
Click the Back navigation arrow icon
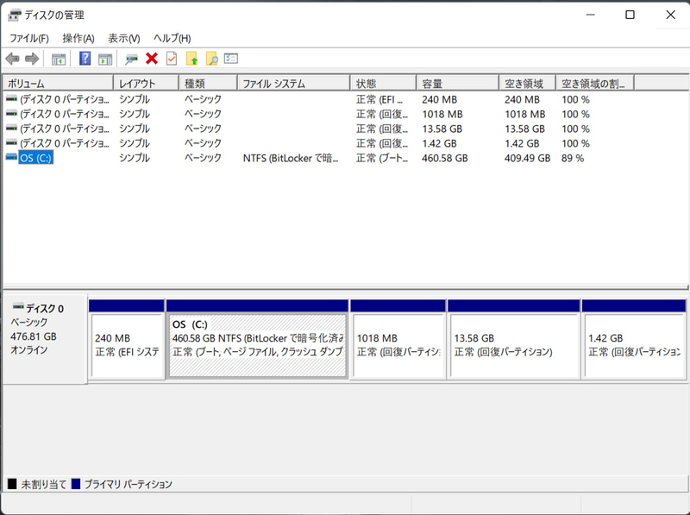pyautogui.click(x=11, y=59)
